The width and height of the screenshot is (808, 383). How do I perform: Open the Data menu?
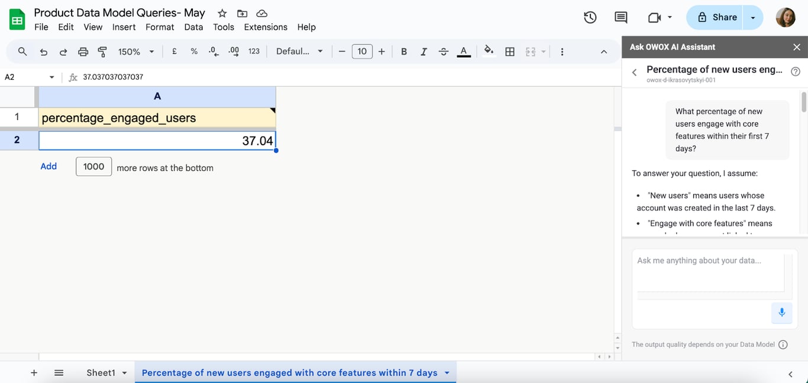pyautogui.click(x=193, y=27)
